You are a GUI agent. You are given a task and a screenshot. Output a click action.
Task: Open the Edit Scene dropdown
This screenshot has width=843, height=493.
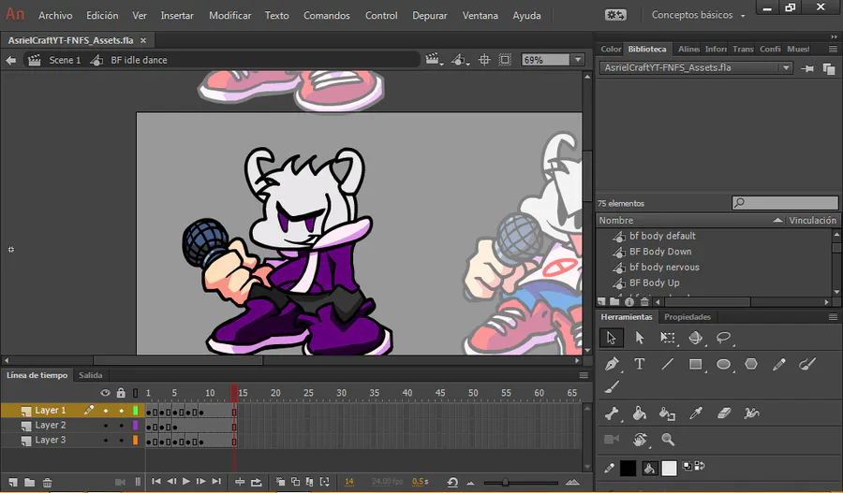click(434, 60)
